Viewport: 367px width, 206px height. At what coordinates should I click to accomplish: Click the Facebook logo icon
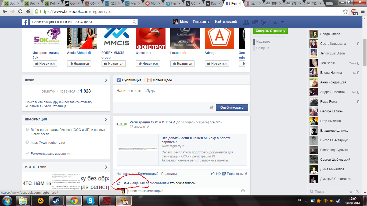coord(25,22)
